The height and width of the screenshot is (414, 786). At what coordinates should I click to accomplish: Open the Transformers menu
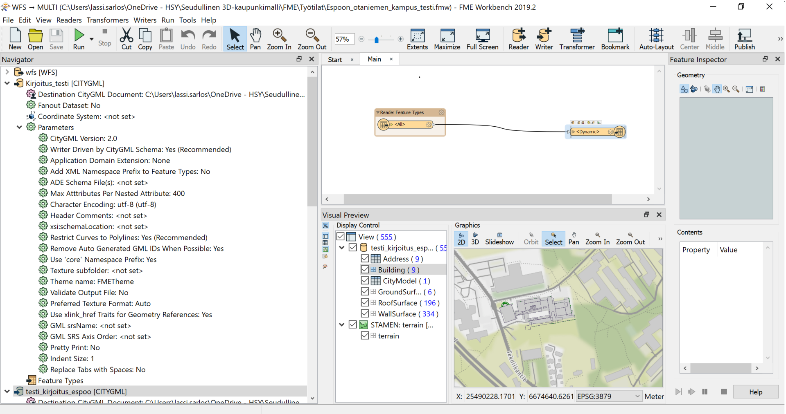pos(107,20)
